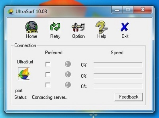Click the Option label text
The height and width of the screenshot is (118, 159).
click(x=78, y=36)
